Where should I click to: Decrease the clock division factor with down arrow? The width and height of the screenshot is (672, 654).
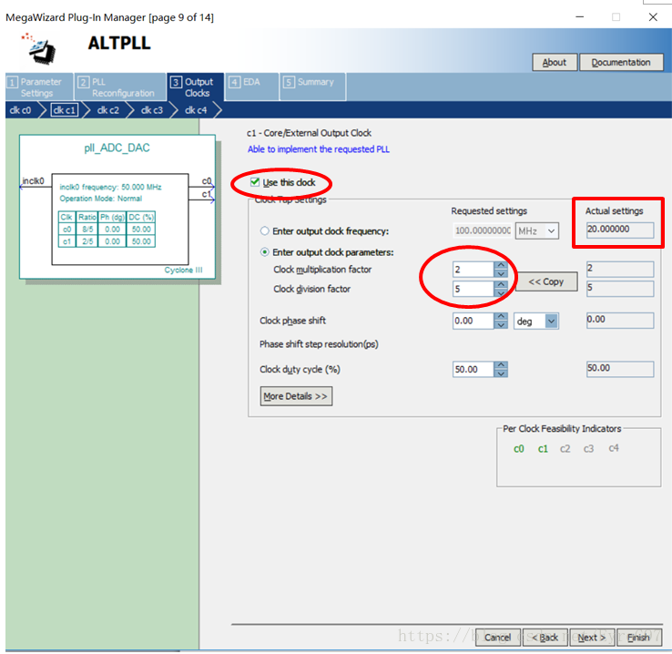(501, 292)
